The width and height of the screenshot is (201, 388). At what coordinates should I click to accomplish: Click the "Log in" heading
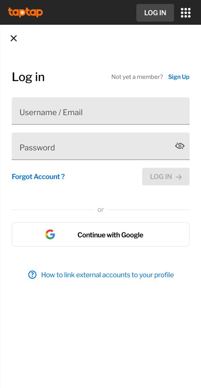(x=28, y=77)
